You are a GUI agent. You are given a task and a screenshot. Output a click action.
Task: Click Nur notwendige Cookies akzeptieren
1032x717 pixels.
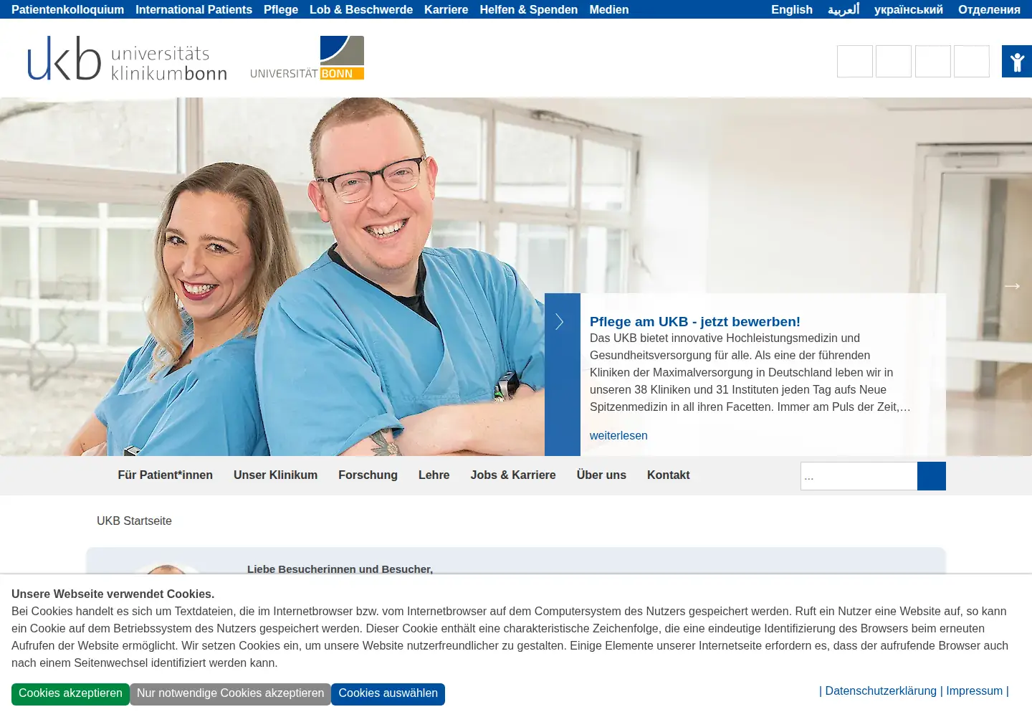[230, 694]
